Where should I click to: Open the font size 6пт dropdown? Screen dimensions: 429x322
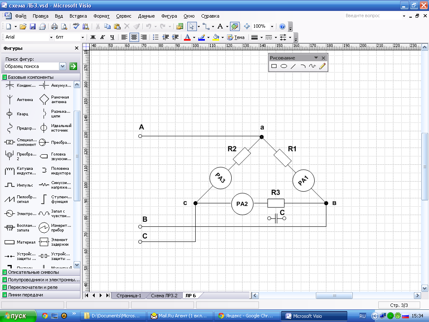(x=83, y=37)
